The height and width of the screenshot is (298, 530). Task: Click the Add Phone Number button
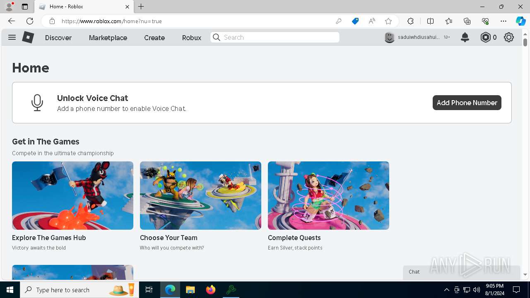(x=467, y=103)
